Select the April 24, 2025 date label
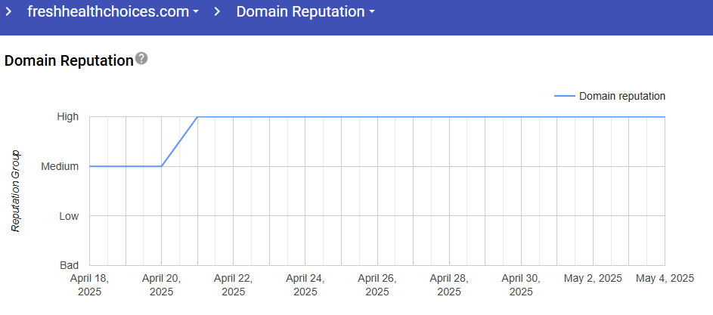 (305, 285)
